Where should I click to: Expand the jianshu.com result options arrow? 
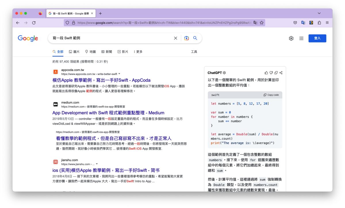(97, 164)
